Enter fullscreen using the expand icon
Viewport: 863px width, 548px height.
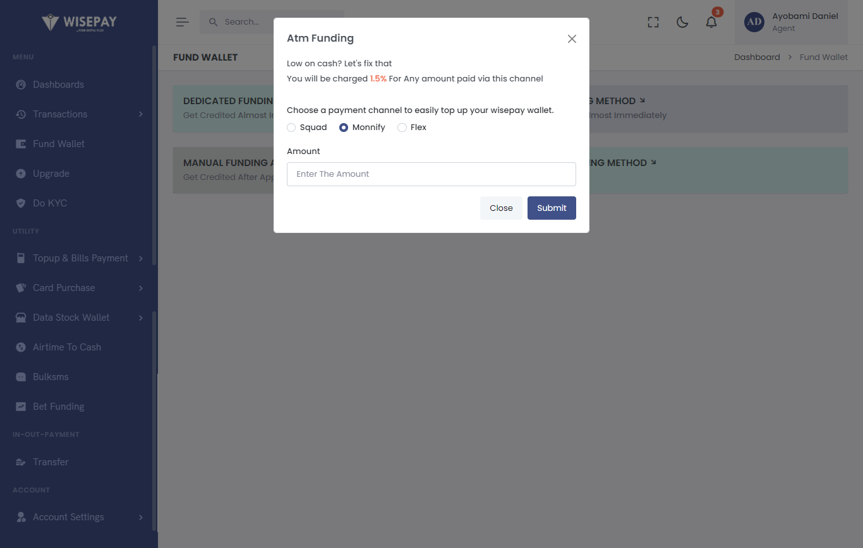coord(653,22)
